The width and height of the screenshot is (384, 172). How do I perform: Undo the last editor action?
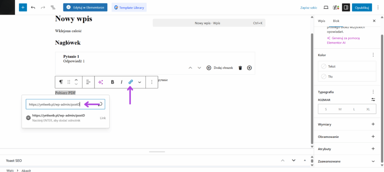pyautogui.click(x=33, y=7)
